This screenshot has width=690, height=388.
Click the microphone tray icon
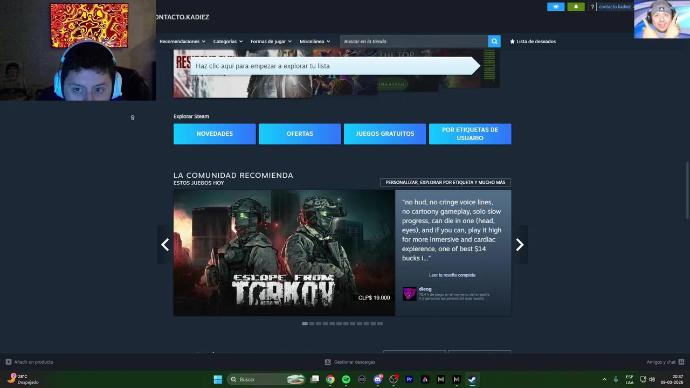coord(616,379)
